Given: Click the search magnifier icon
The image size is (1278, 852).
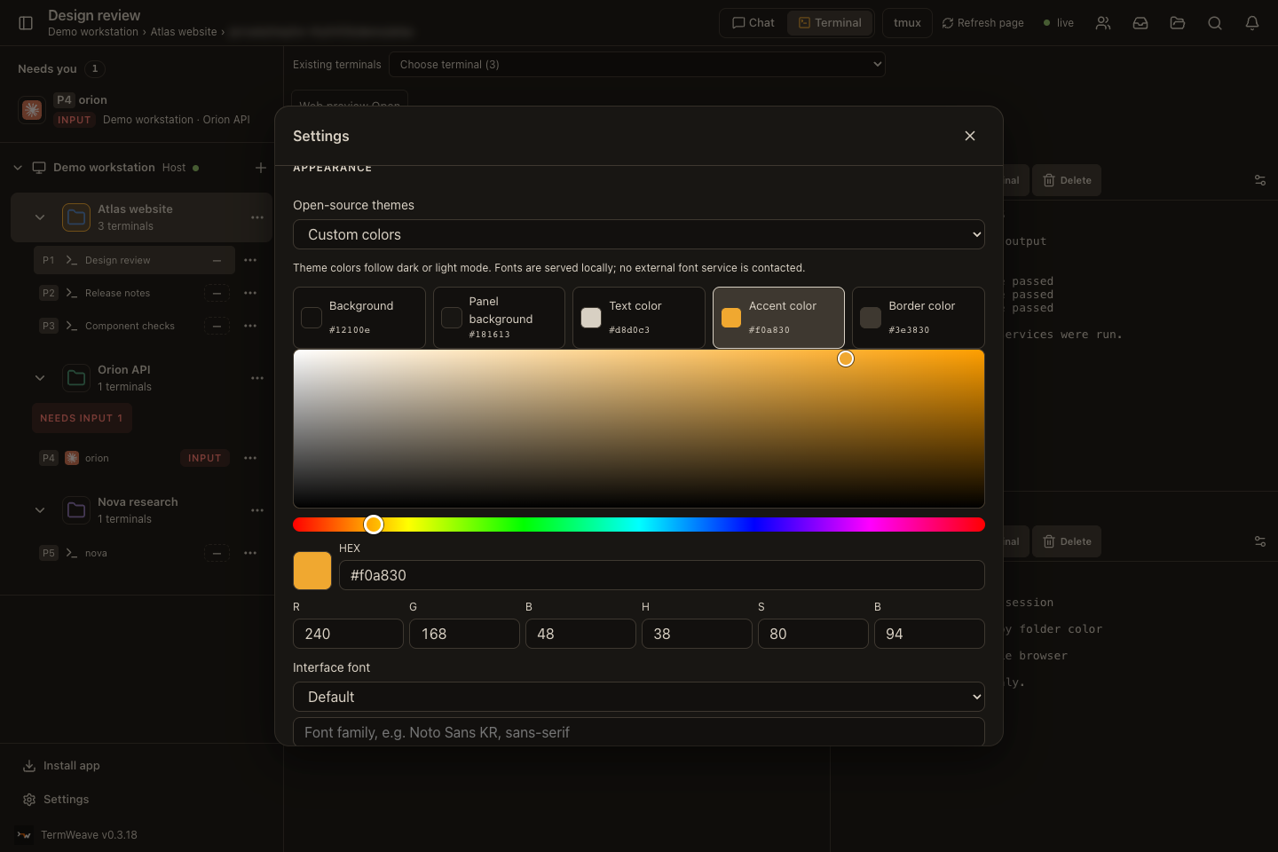Looking at the screenshot, I should 1215,23.
